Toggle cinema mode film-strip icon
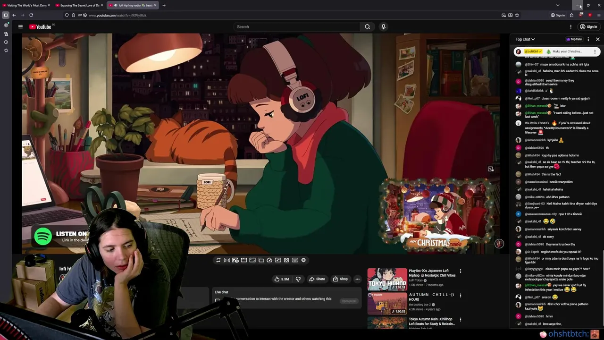 [x=244, y=260]
